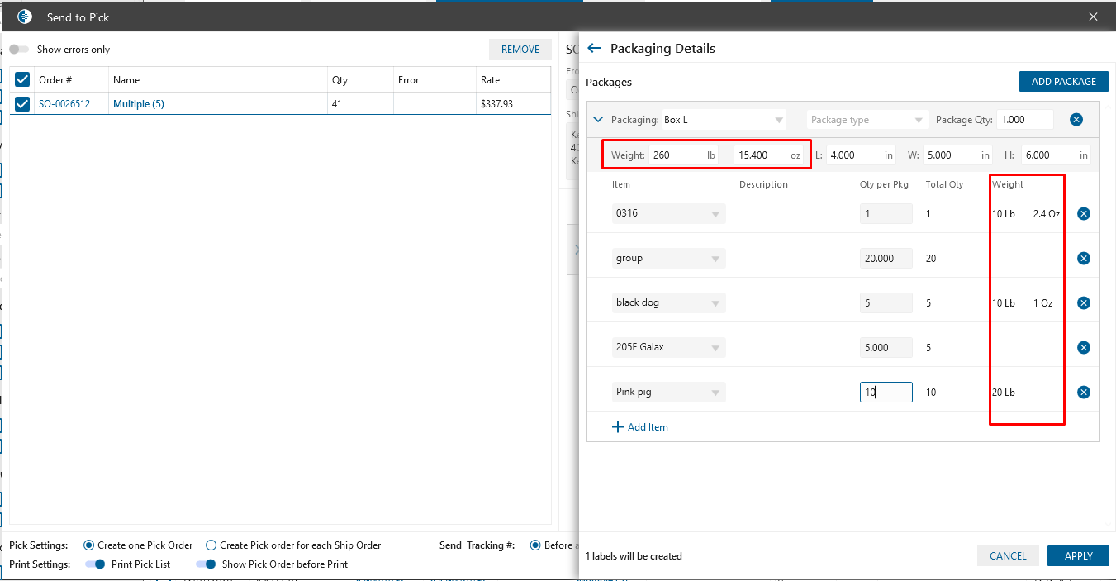Collapse the Box L package section
Screen dimensions: 1116x581
point(599,120)
